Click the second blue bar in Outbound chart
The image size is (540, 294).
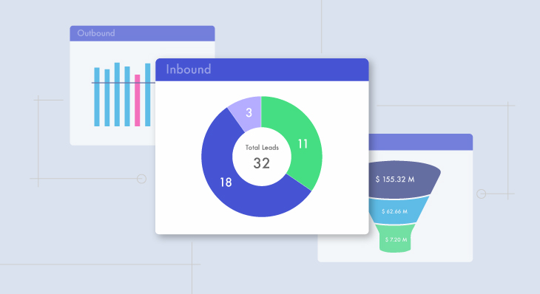coord(107,98)
